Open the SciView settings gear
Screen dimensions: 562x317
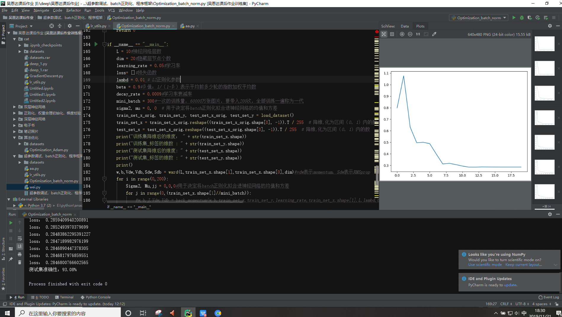tap(550, 26)
